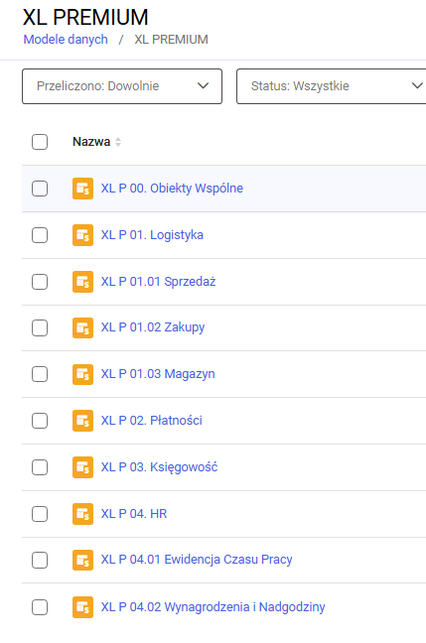Click the icon next to XL P 04.02 Wynagrodzenia i Nadgodziny
The width and height of the screenshot is (426, 643).
click(82, 607)
